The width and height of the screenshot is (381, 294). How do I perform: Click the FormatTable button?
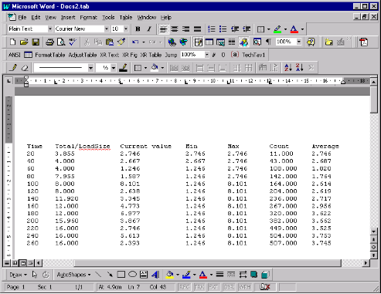[50, 55]
